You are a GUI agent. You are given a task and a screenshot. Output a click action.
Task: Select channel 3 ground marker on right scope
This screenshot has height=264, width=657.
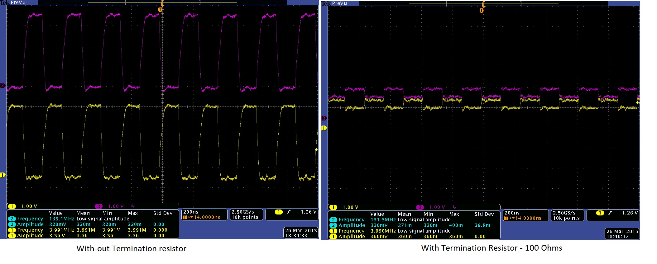coord(324,118)
